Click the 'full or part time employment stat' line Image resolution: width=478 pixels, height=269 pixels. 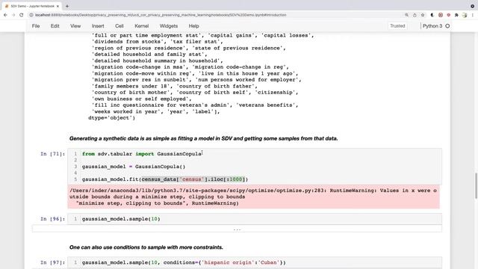point(202,35)
